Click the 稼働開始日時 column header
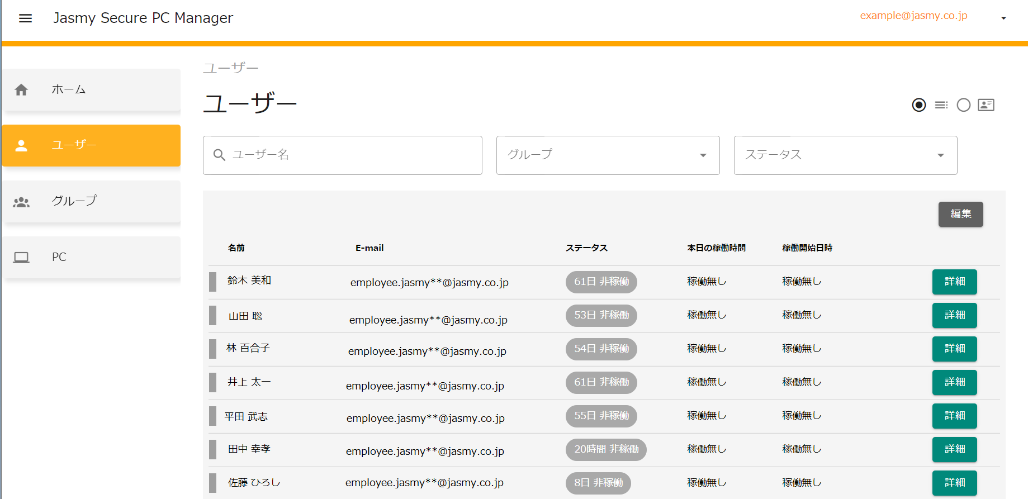Image resolution: width=1028 pixels, height=499 pixels. pyautogui.click(x=807, y=248)
